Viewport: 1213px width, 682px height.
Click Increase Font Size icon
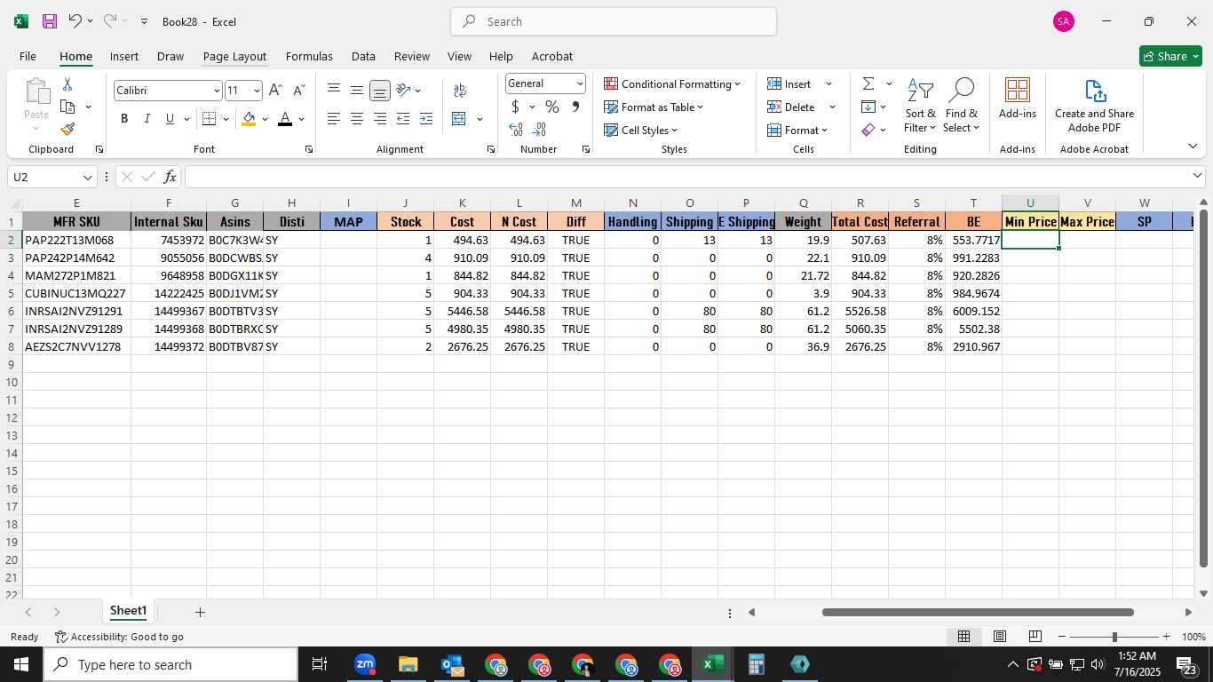pyautogui.click(x=275, y=91)
